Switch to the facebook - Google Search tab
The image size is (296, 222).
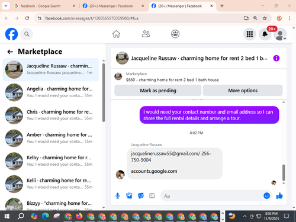(40, 6)
